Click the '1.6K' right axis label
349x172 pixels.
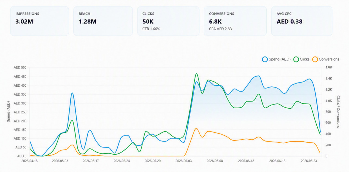[329, 67]
